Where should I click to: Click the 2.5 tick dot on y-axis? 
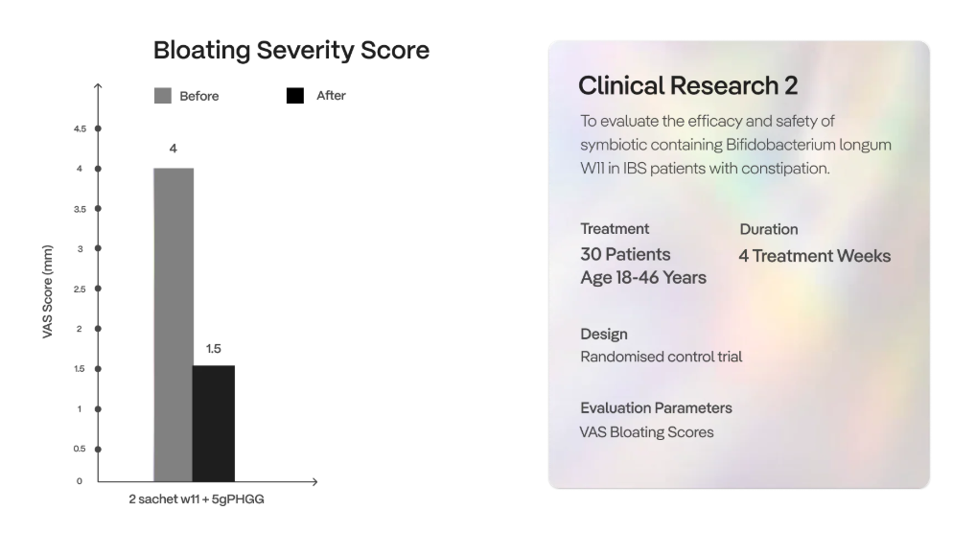98,289
